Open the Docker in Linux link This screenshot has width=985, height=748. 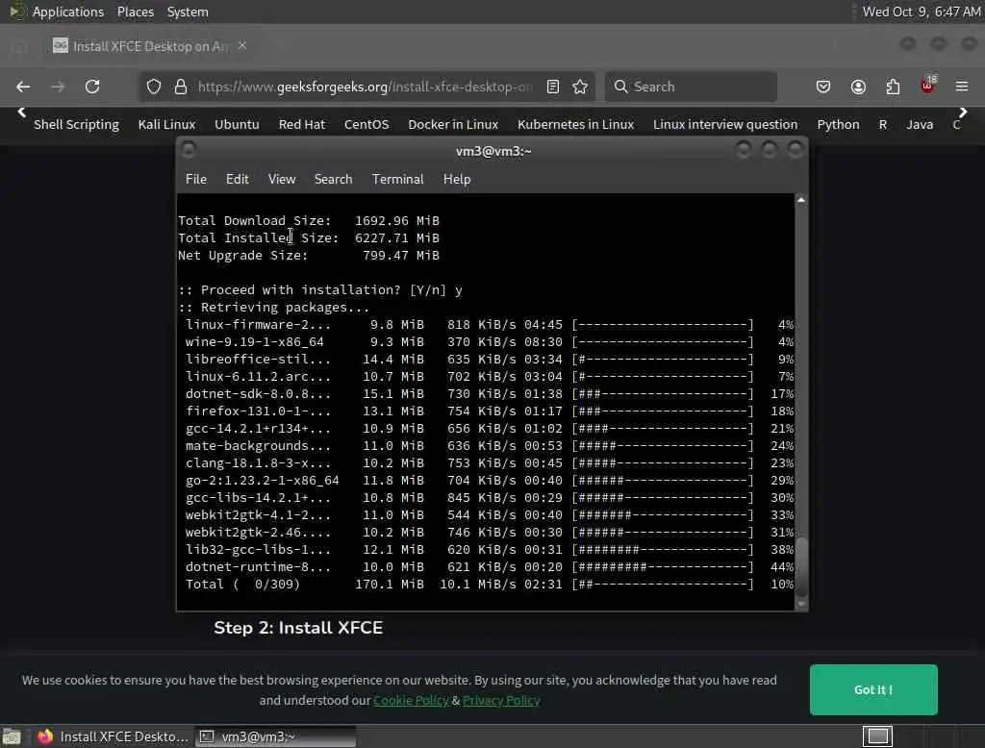point(453,124)
